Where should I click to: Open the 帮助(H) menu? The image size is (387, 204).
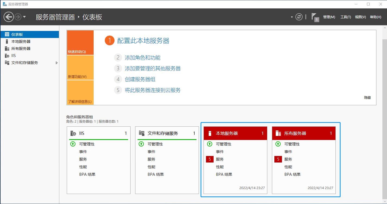[376, 17]
